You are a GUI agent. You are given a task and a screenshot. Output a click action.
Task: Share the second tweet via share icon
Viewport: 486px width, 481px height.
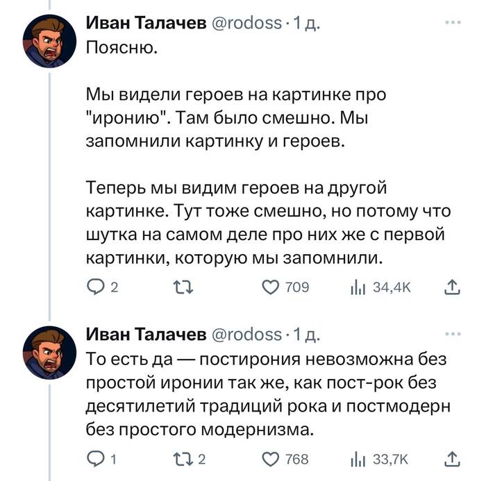[x=451, y=458]
